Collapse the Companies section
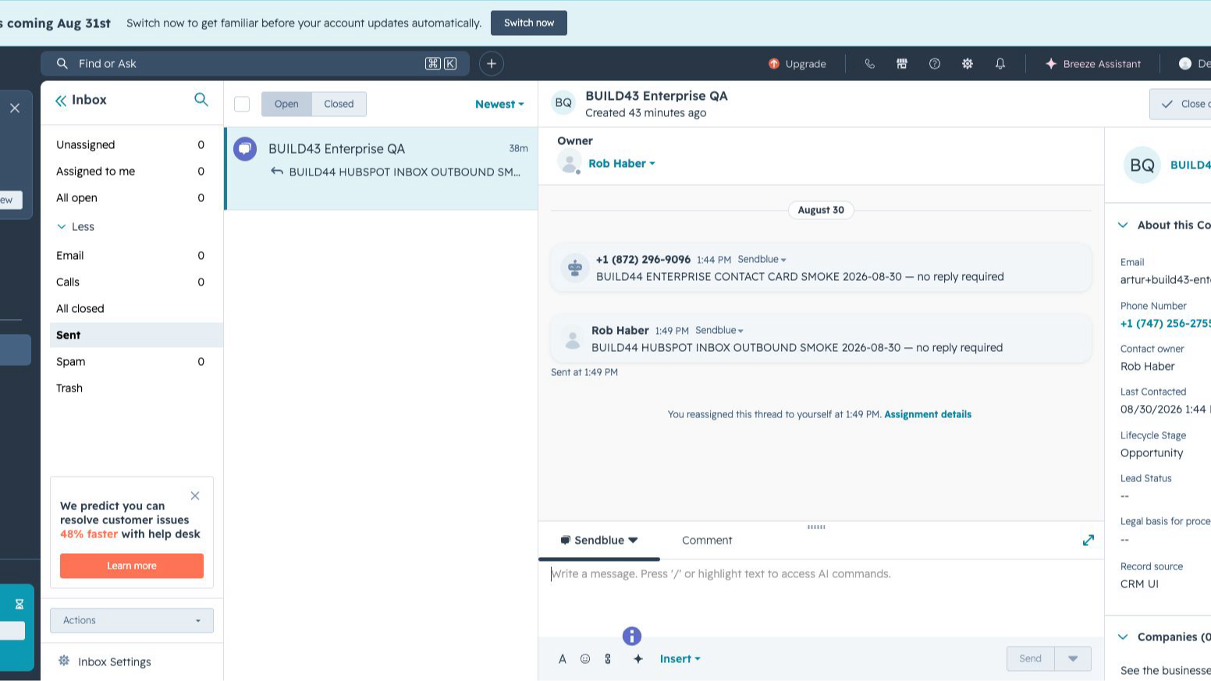The image size is (1211, 681). 1123,637
